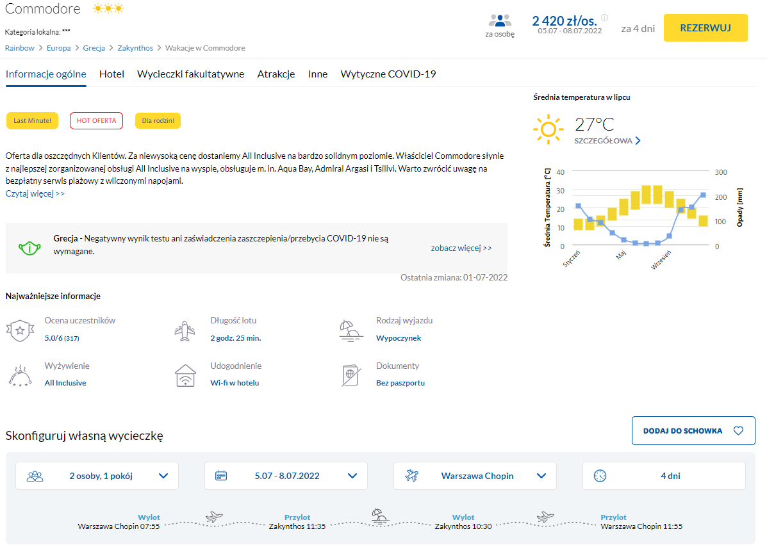Click the food cloche meals icon
Viewport: 767px width, 552px height.
pos(20,376)
